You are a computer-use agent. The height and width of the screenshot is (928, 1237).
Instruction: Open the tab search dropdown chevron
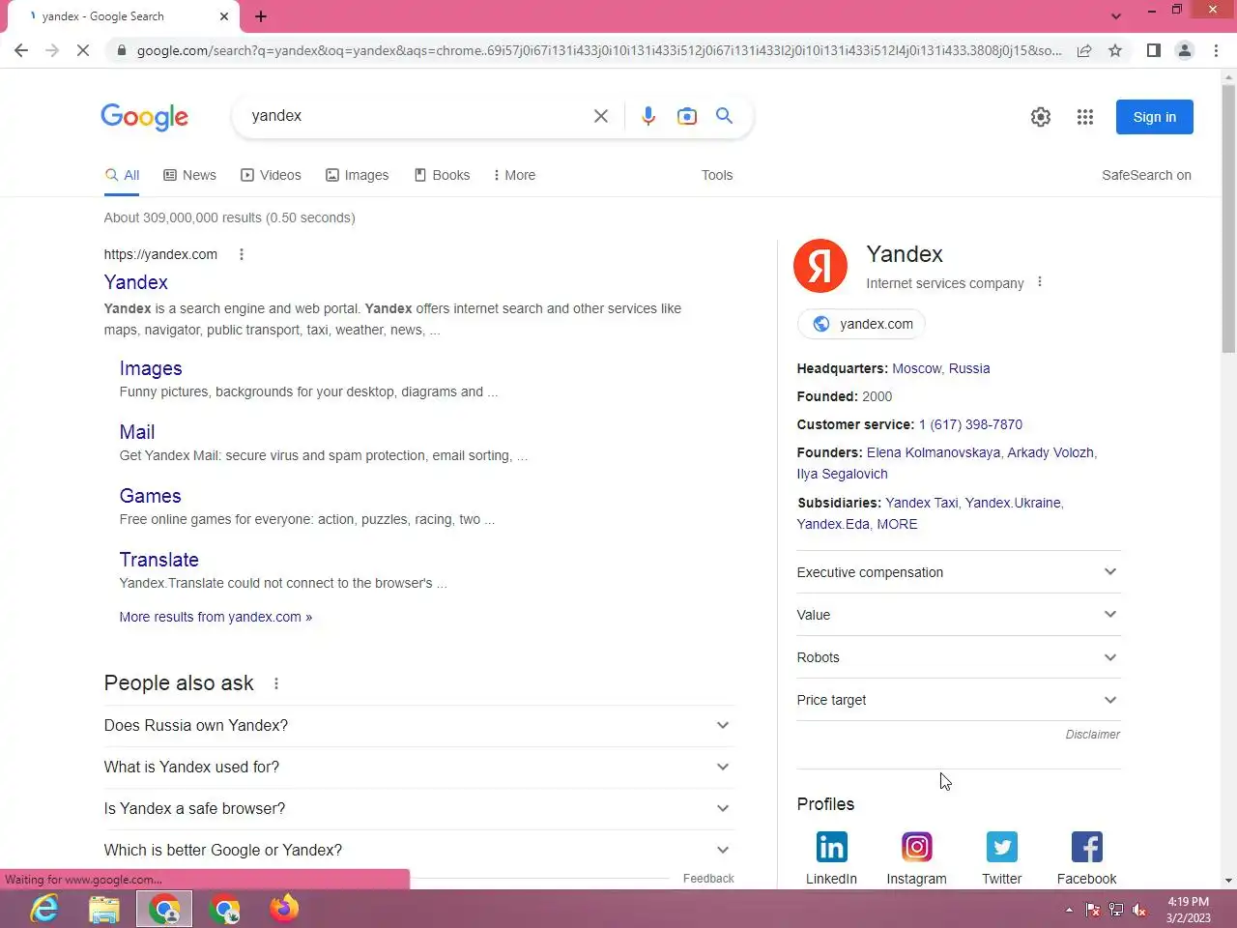coord(1116,16)
